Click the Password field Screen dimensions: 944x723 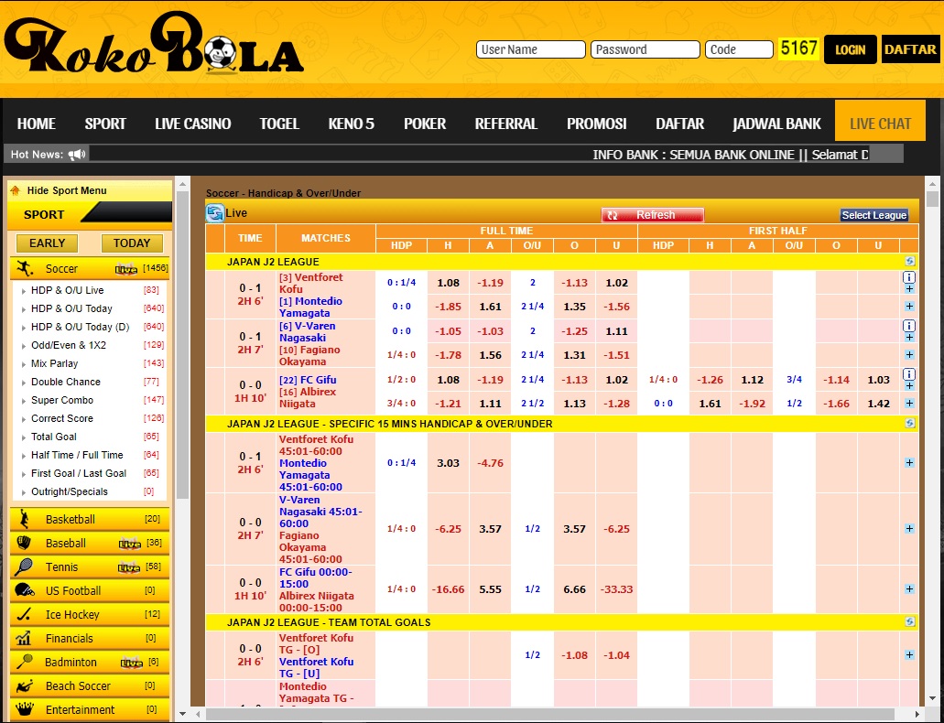point(645,49)
